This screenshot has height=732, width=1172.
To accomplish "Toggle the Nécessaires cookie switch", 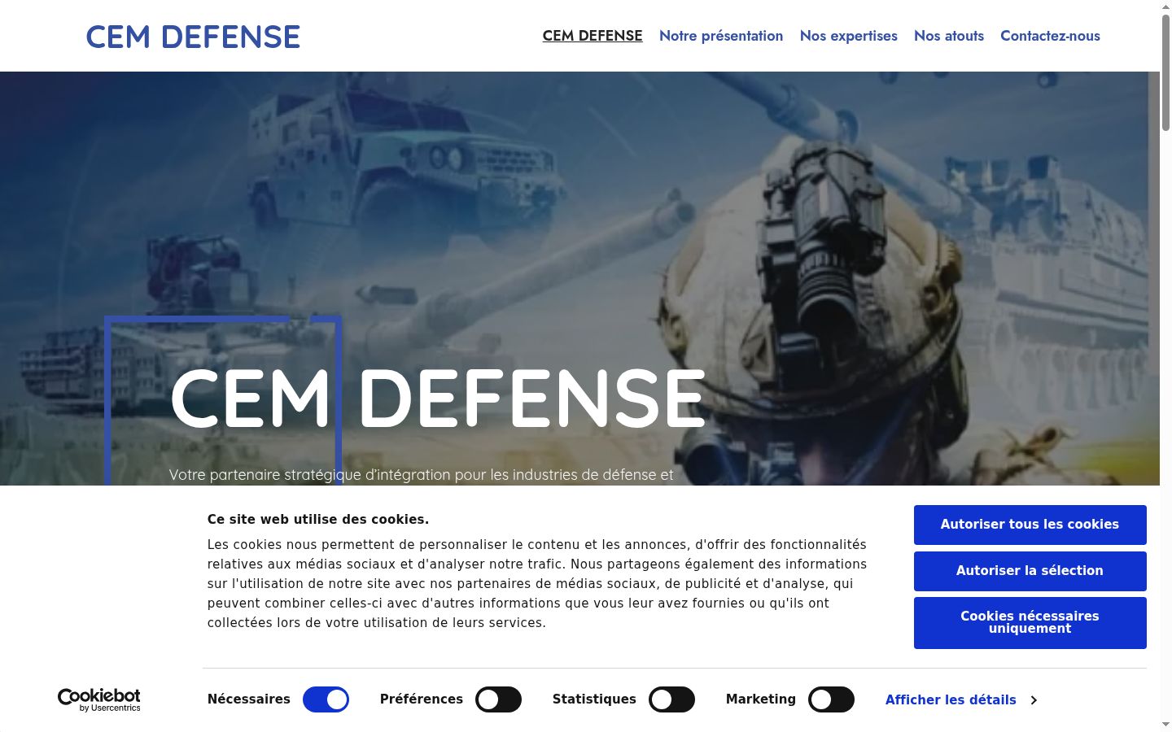I will [326, 699].
